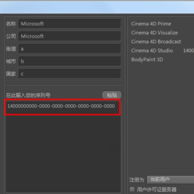Image resolution: width=194 pixels, height=194 pixels.
Task: Click the 公司 field containing Microsoft
Action: 70,36
